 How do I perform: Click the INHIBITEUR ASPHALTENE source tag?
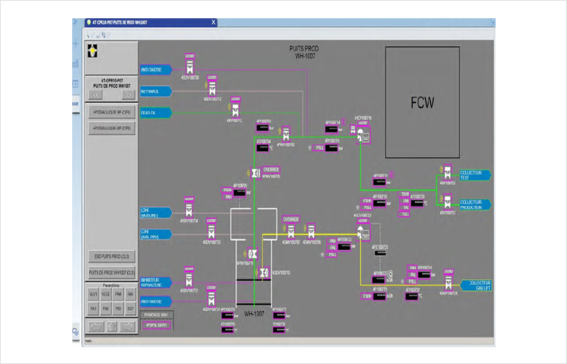point(156,282)
